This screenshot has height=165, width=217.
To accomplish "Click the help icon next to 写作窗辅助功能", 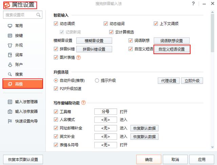I will point(83,103).
